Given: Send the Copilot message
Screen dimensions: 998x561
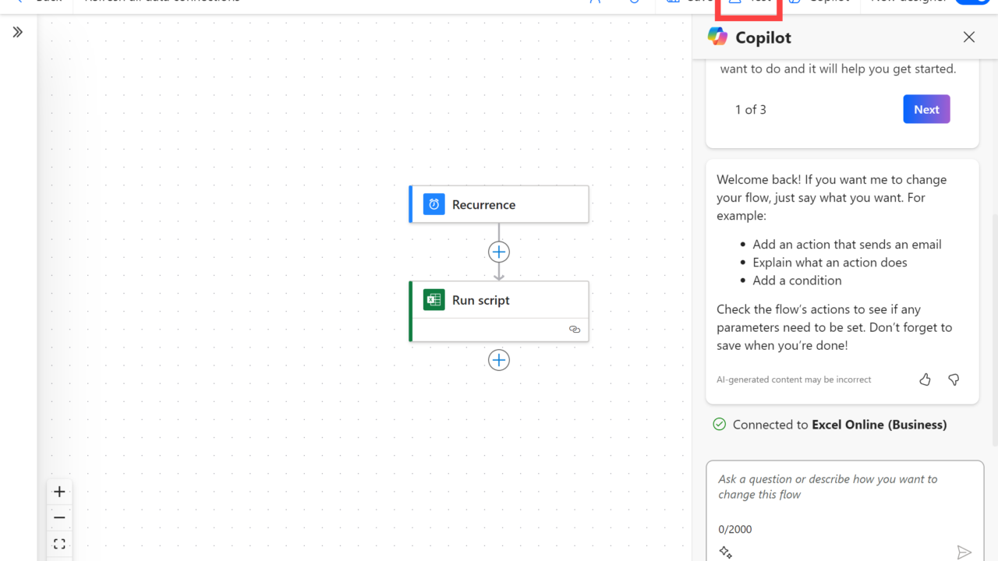Looking at the screenshot, I should point(964,552).
